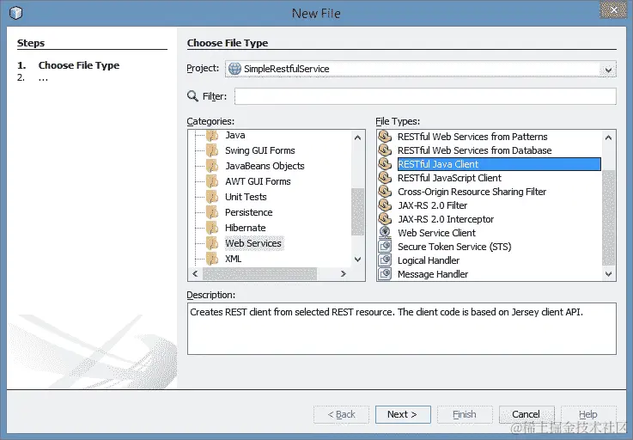Image resolution: width=633 pixels, height=440 pixels.
Task: Click the SimpleRestfulService project globe icon
Action: [234, 69]
